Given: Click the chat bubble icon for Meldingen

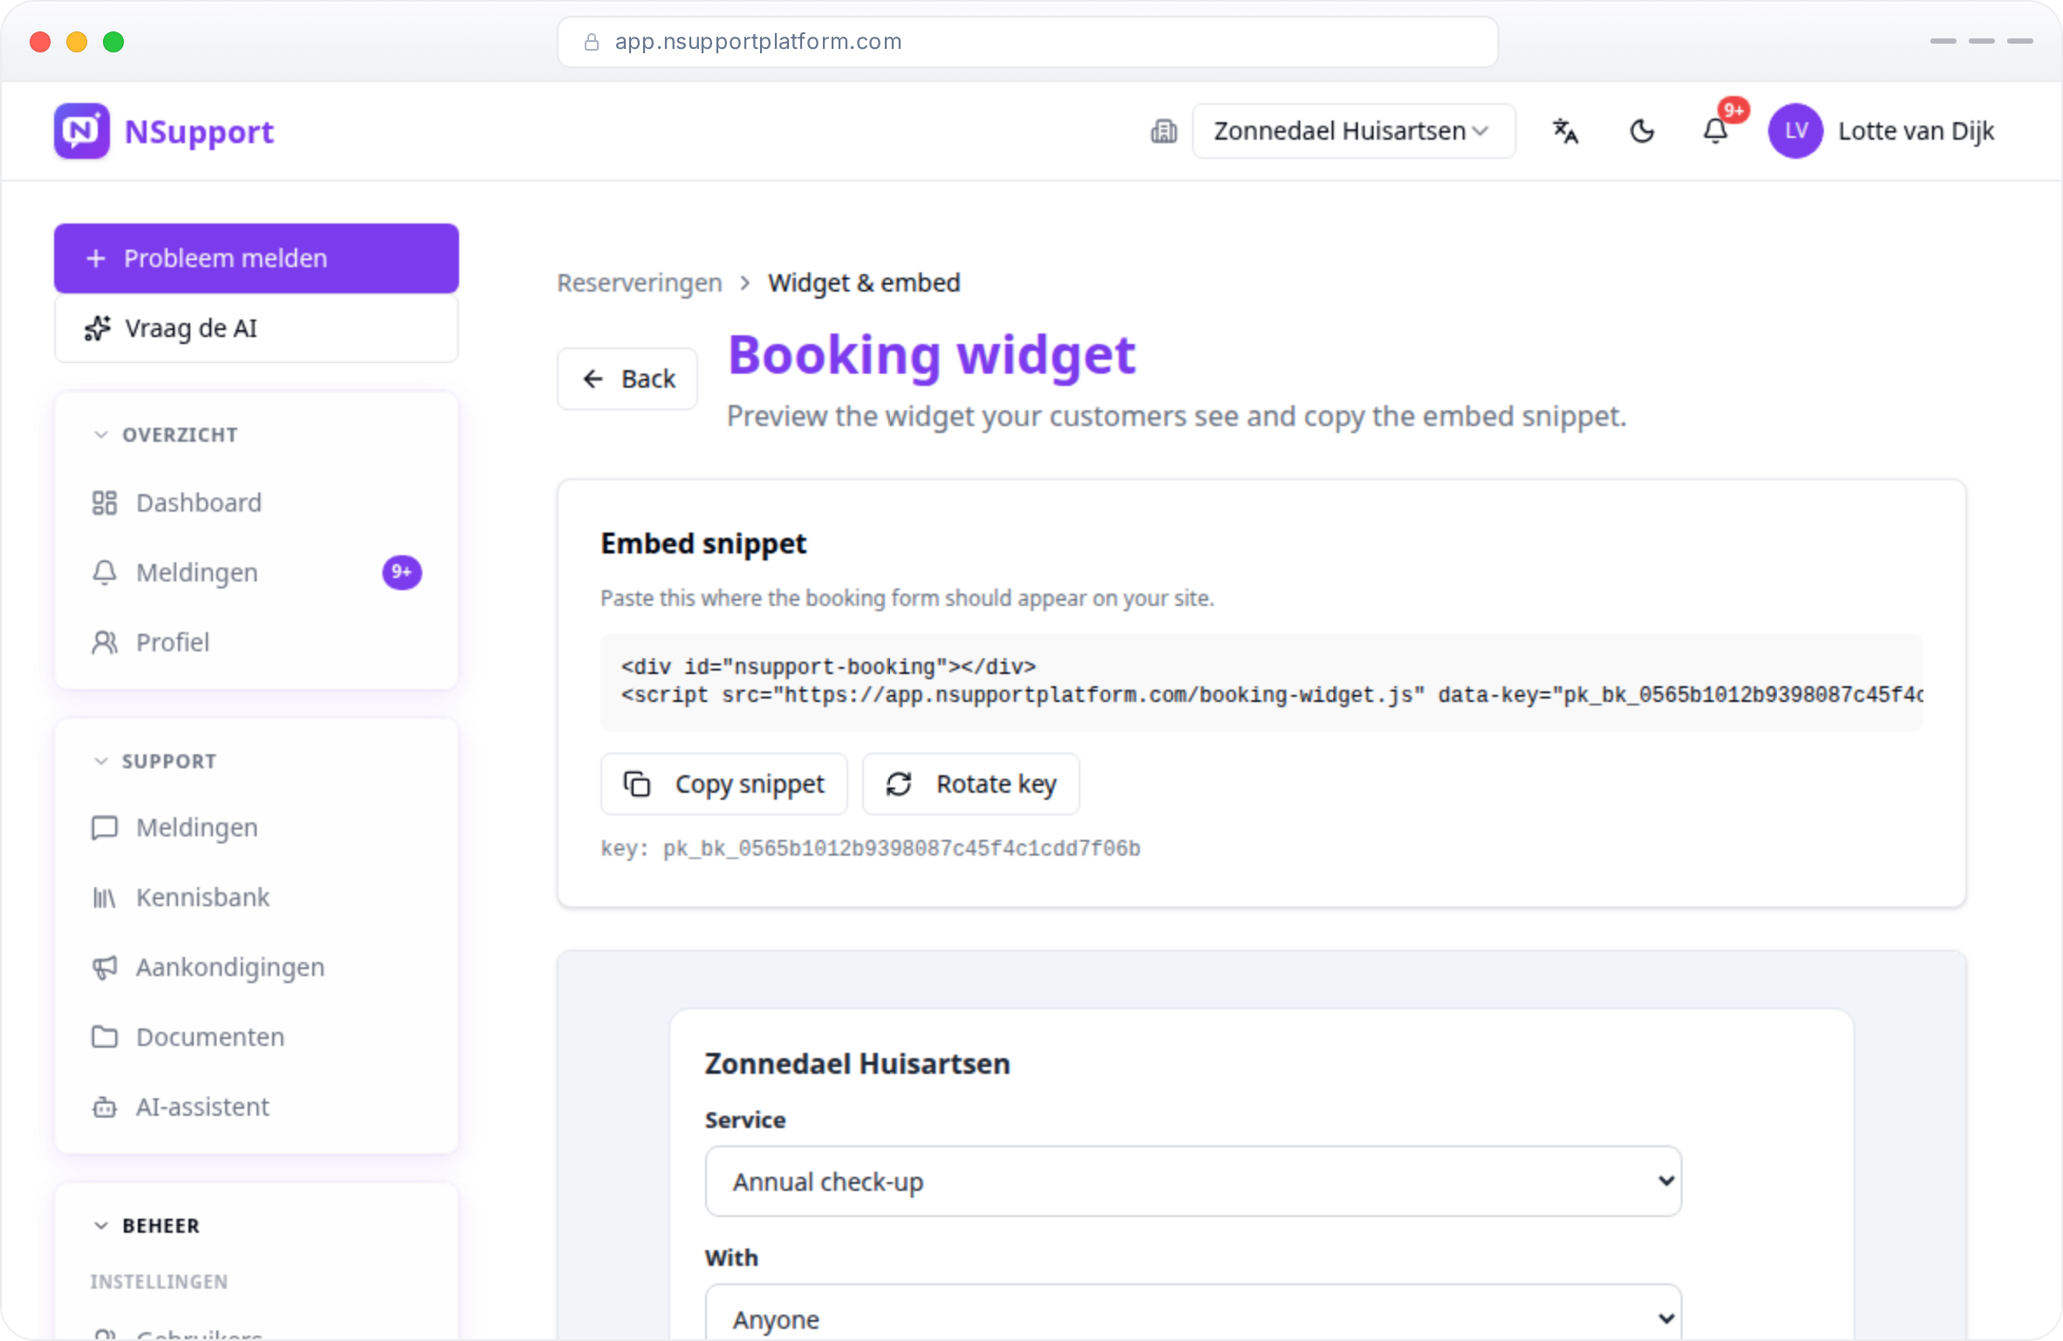Looking at the screenshot, I should pyautogui.click(x=105, y=828).
